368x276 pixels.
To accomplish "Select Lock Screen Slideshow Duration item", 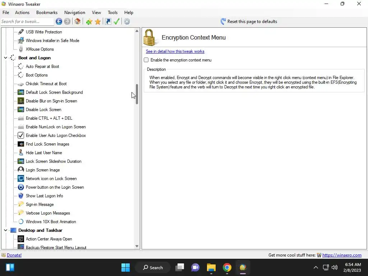I will 54,161.
